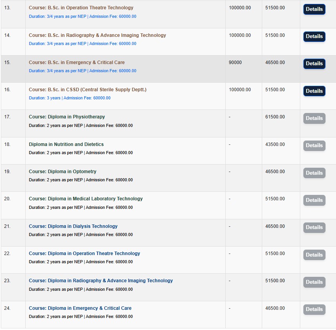Open the B.Sc. in CSSD course title
336x330 pixels.
(x=87, y=90)
